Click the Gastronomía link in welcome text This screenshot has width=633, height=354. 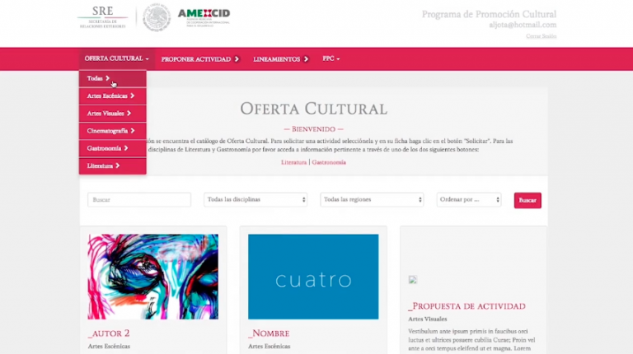click(x=329, y=162)
